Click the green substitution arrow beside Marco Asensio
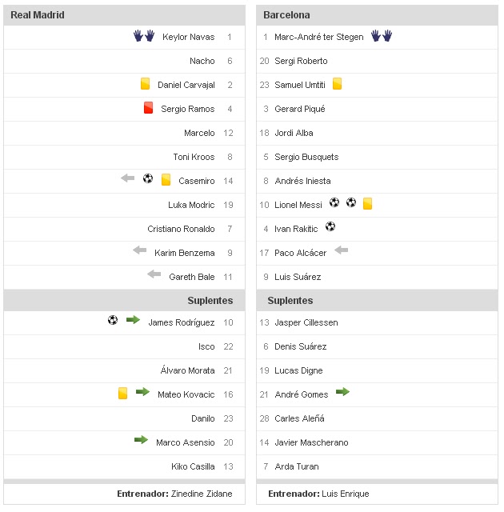Screen dimensions: 504x512 point(141,440)
